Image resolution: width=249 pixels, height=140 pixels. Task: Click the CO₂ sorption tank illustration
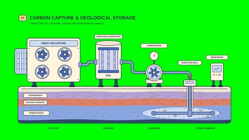tap(108, 60)
